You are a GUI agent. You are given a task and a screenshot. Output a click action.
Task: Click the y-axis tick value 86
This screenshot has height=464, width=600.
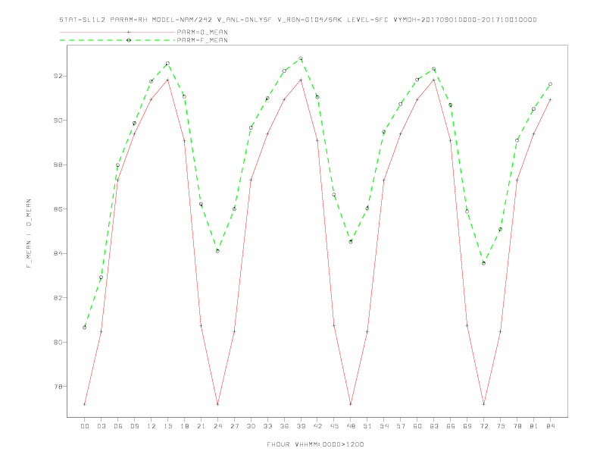[58, 209]
